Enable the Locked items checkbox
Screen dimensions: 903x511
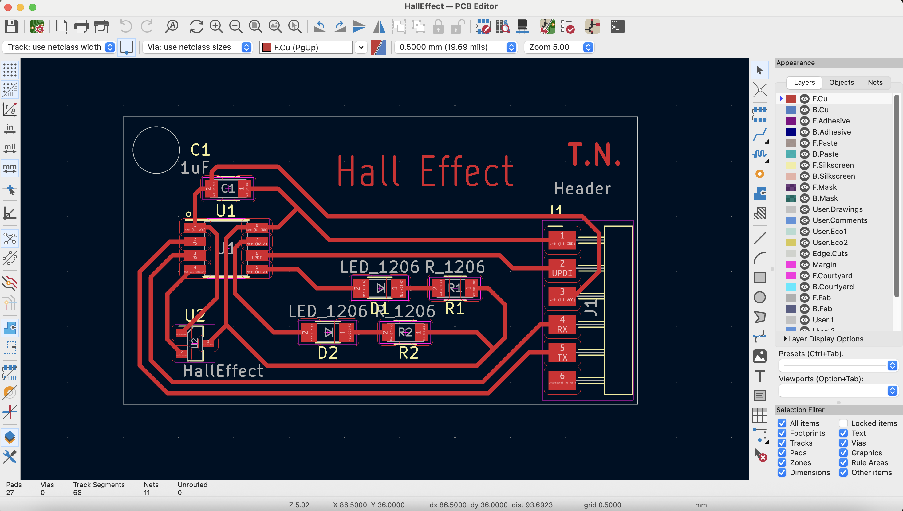point(843,423)
